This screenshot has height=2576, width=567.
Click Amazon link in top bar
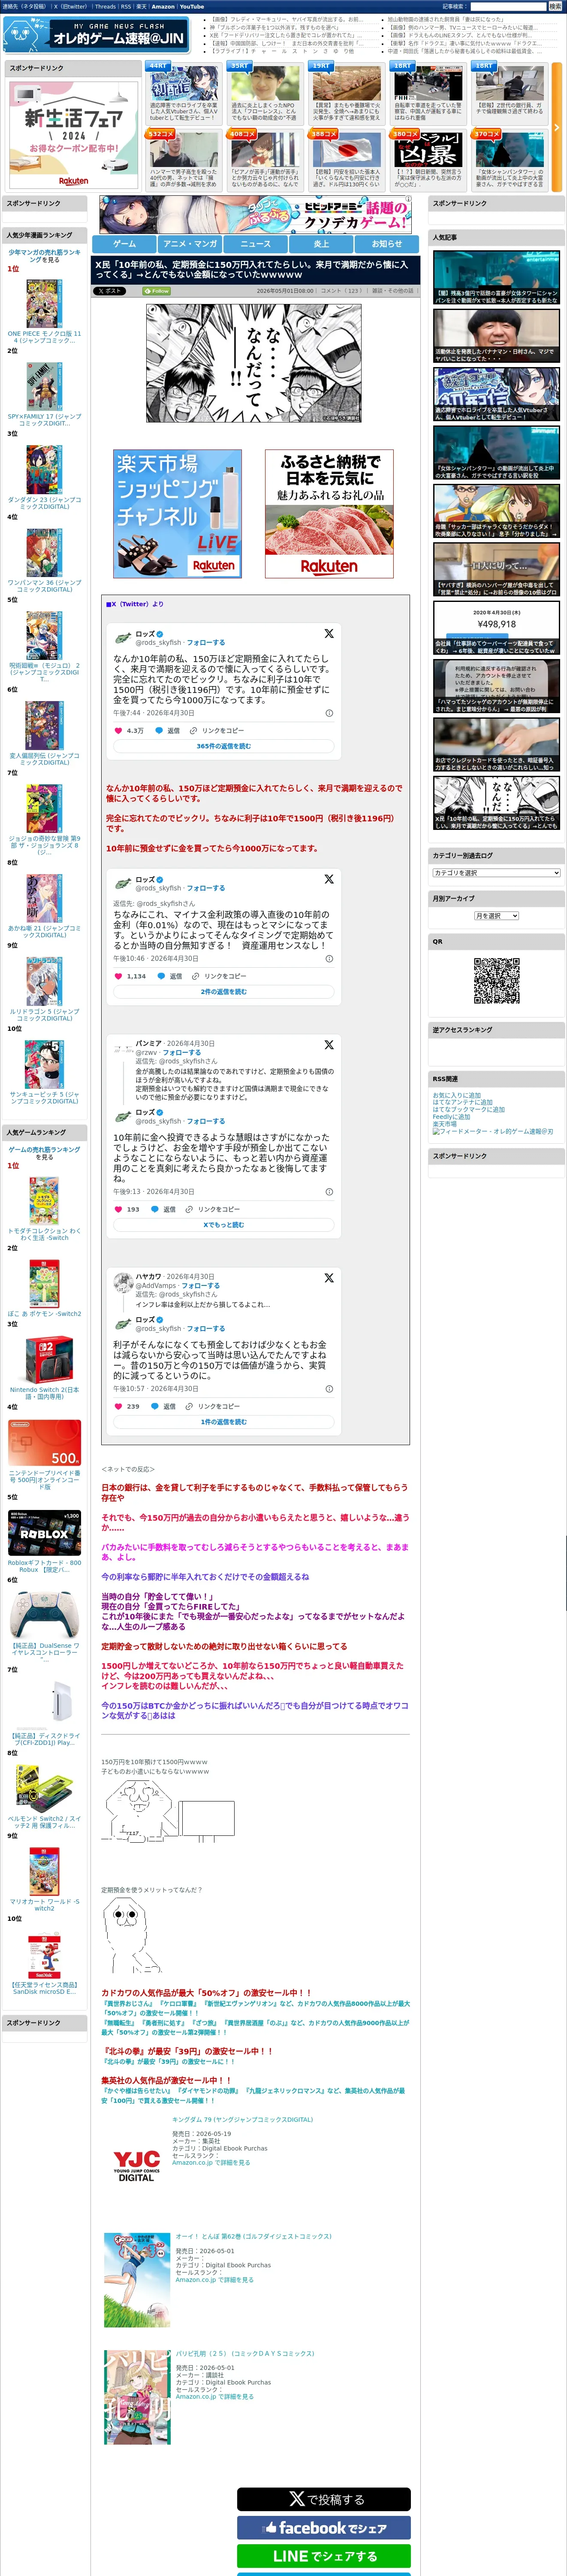click(x=163, y=6)
